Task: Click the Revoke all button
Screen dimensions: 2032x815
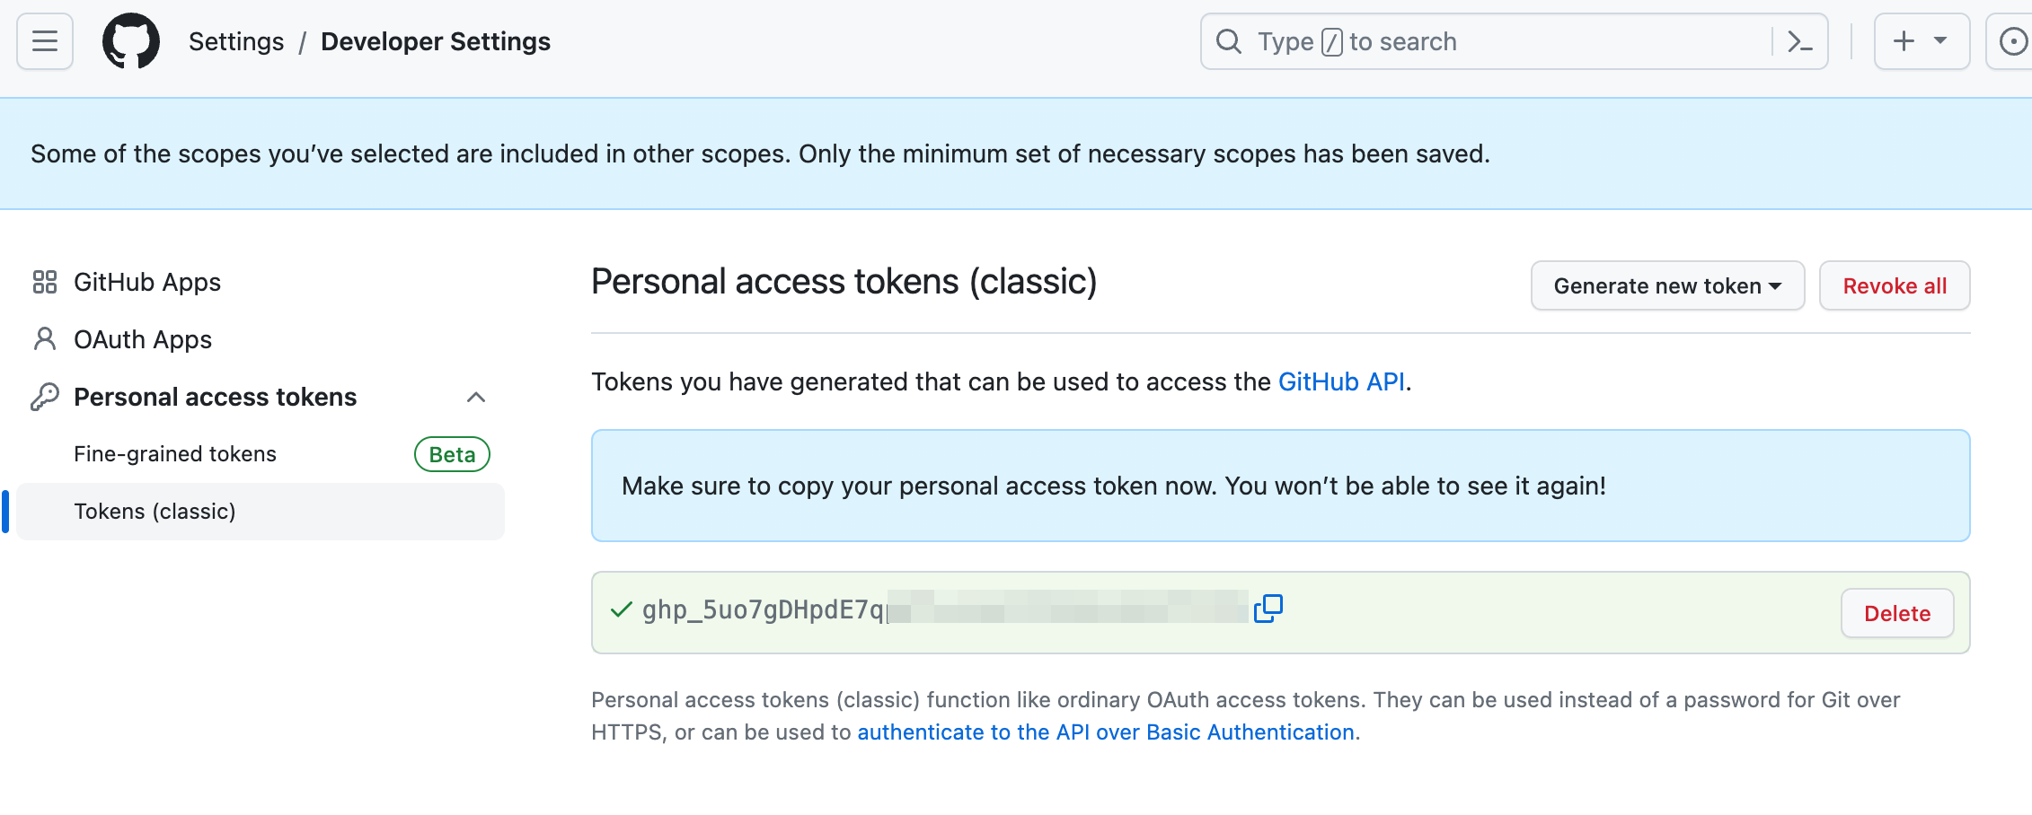Action: tap(1895, 285)
